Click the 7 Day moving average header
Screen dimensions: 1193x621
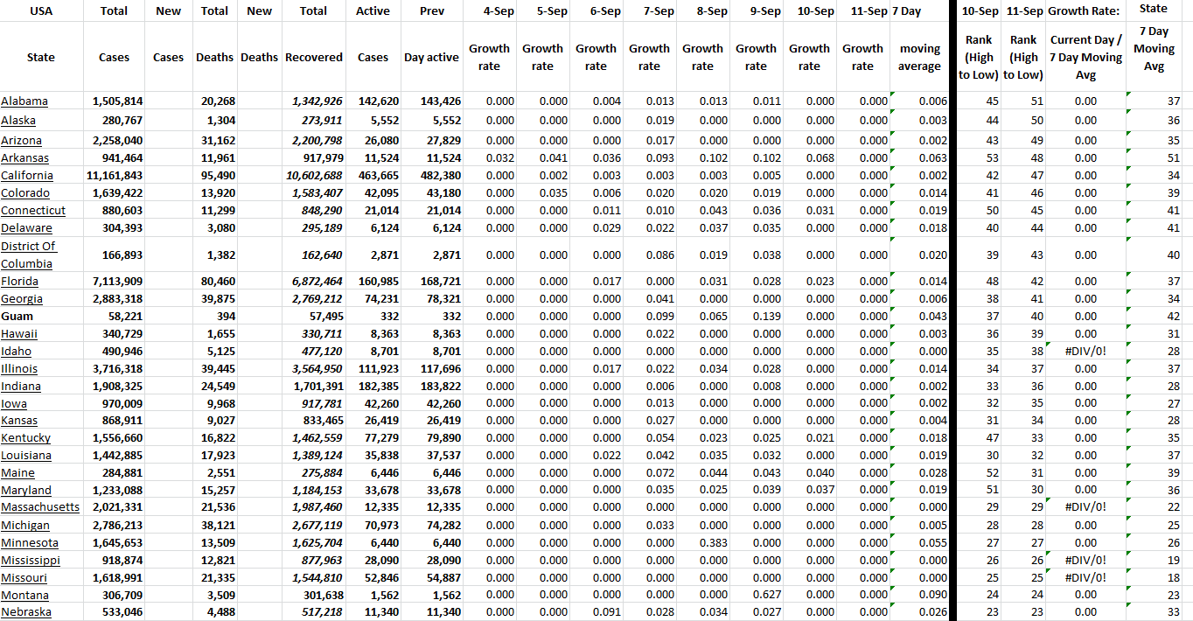(x=919, y=58)
